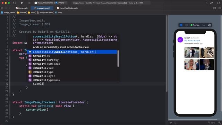Click the green Preview status label

195,25
